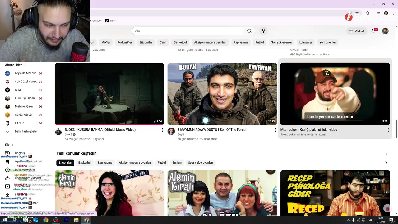Activate voice search microphone icon
398x224 pixels.
coord(263,31)
